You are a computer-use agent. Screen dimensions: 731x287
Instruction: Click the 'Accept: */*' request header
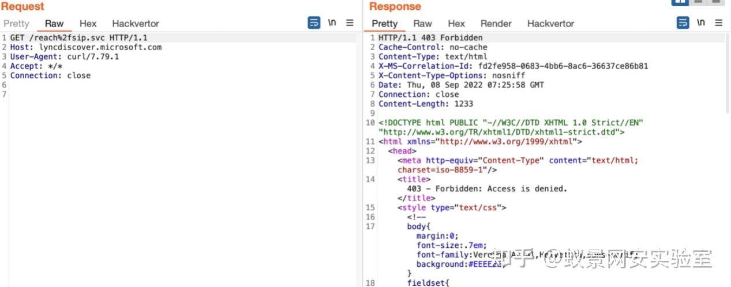[36, 66]
